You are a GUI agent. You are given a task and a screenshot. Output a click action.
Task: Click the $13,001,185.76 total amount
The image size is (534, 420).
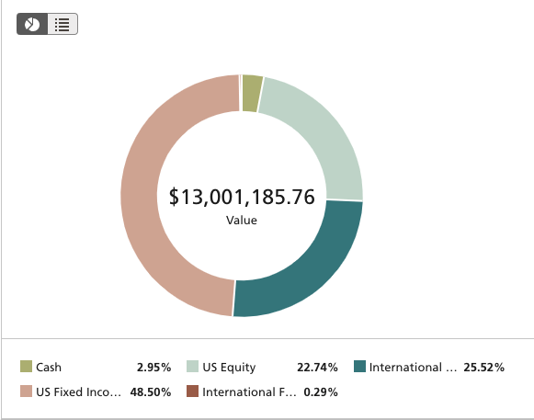[x=242, y=197]
